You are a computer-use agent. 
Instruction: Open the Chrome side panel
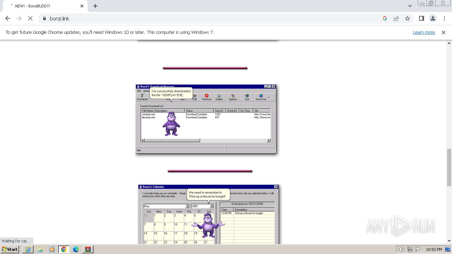pyautogui.click(x=422, y=18)
